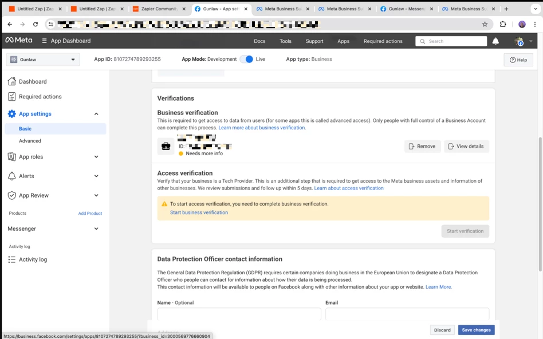543x339 pixels.
Task: Click the disabled Start verification button
Action: [x=465, y=231]
